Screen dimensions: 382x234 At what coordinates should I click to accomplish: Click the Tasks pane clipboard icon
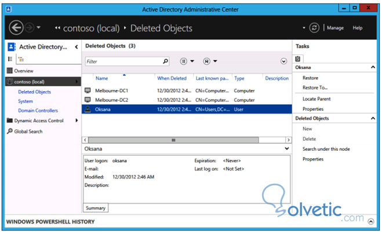pos(298,58)
